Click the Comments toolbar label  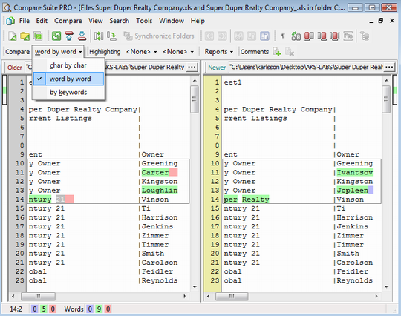point(255,52)
